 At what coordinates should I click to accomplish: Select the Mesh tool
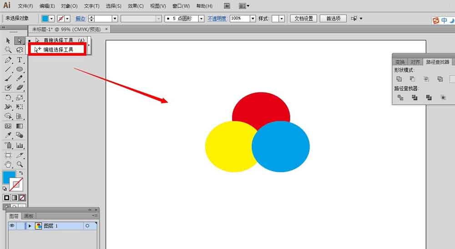8,126
